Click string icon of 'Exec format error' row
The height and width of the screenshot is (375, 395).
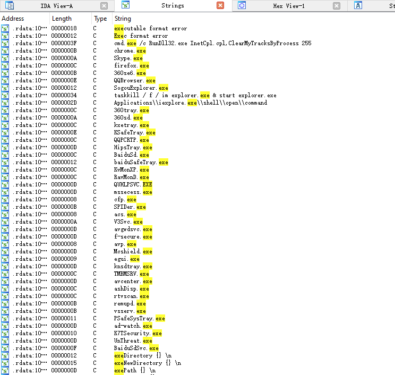5,36
